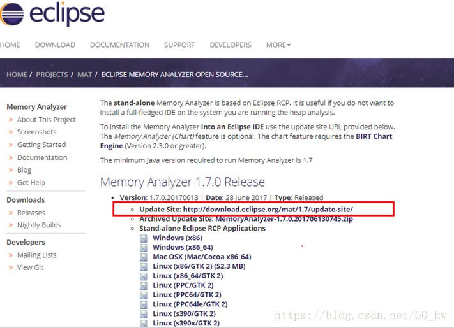Click the Developers sidebar heading

pos(26,242)
